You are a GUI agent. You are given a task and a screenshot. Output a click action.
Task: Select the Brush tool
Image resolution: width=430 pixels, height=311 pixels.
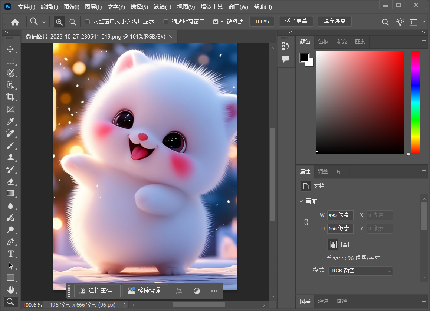(x=10, y=146)
